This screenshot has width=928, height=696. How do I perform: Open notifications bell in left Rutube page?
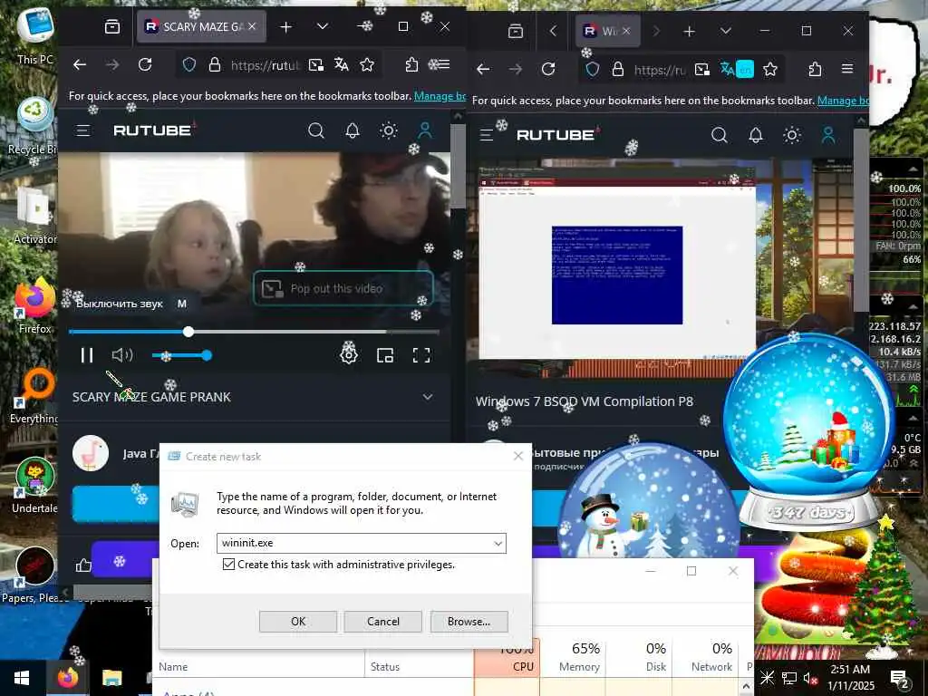click(353, 130)
